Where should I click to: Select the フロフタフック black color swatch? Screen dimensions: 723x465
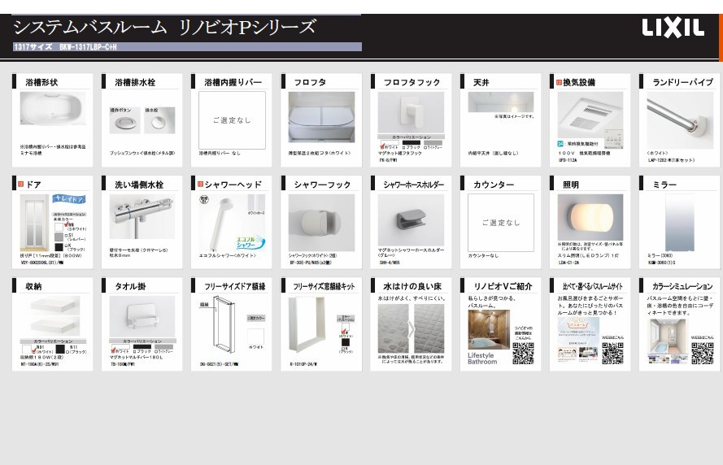[411, 143]
